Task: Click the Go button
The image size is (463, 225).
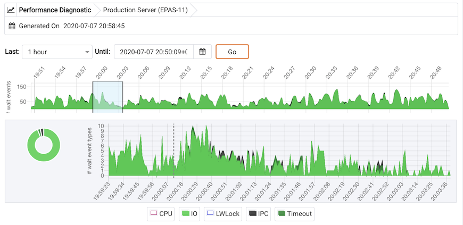Action: coord(232,52)
